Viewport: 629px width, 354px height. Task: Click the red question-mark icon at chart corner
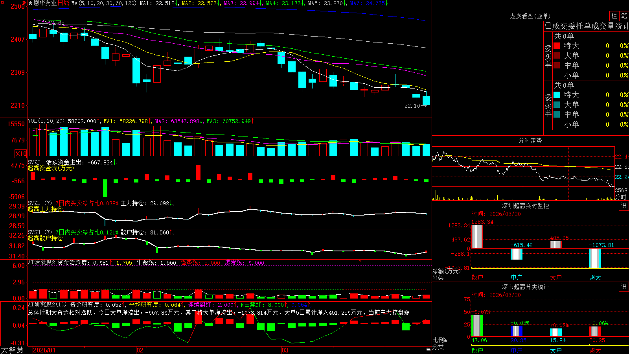click(x=24, y=3)
